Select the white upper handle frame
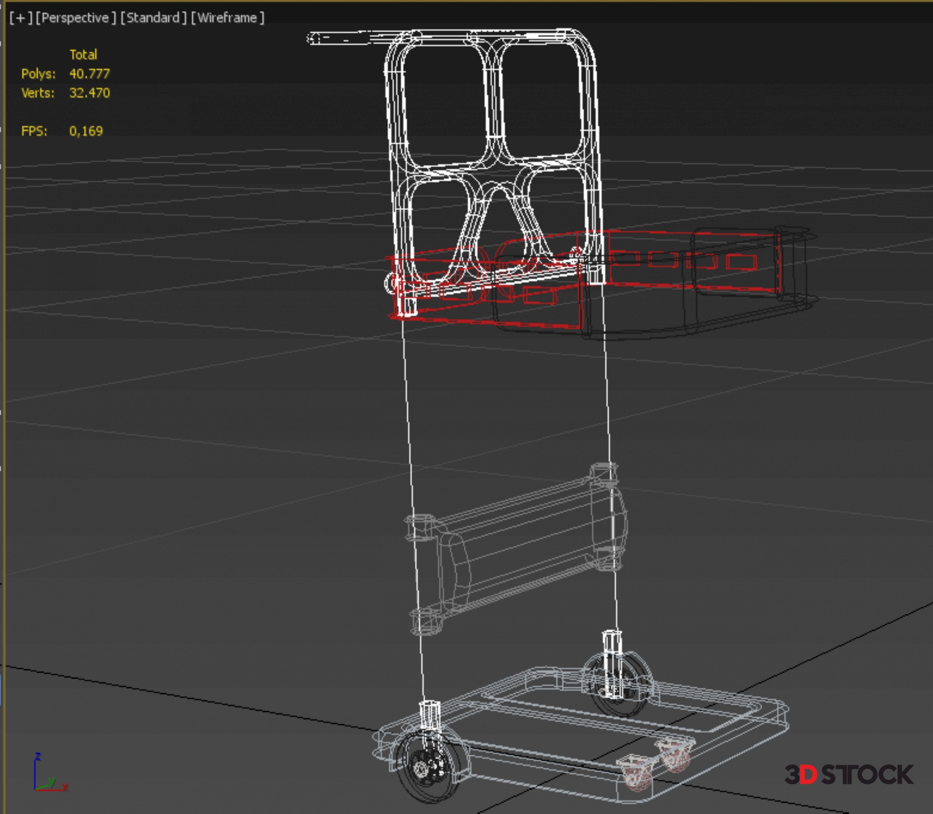This screenshot has width=933, height=814. tap(493, 102)
